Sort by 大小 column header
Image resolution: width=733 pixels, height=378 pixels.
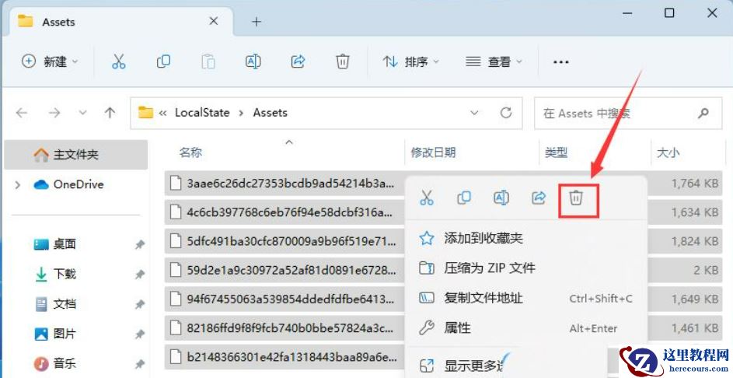(668, 152)
